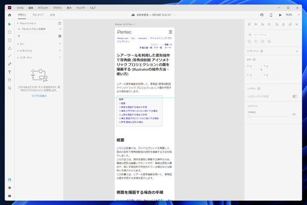The width and height of the screenshot is (307, 205).
Task: Add a new character style asset
Action: (60, 50)
